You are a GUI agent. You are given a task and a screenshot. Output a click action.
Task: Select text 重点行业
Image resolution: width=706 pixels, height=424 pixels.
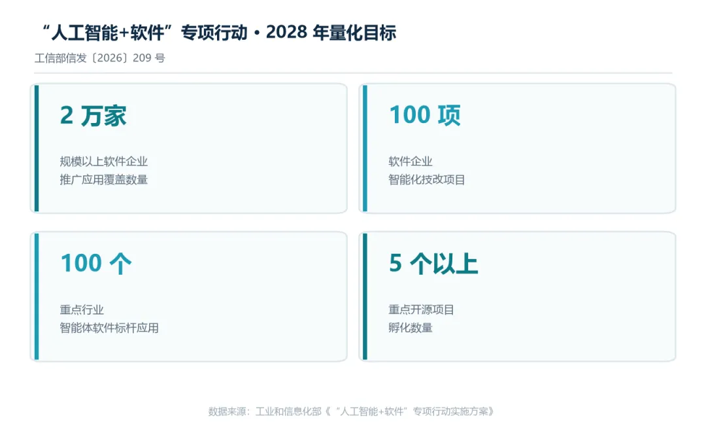[82, 309]
